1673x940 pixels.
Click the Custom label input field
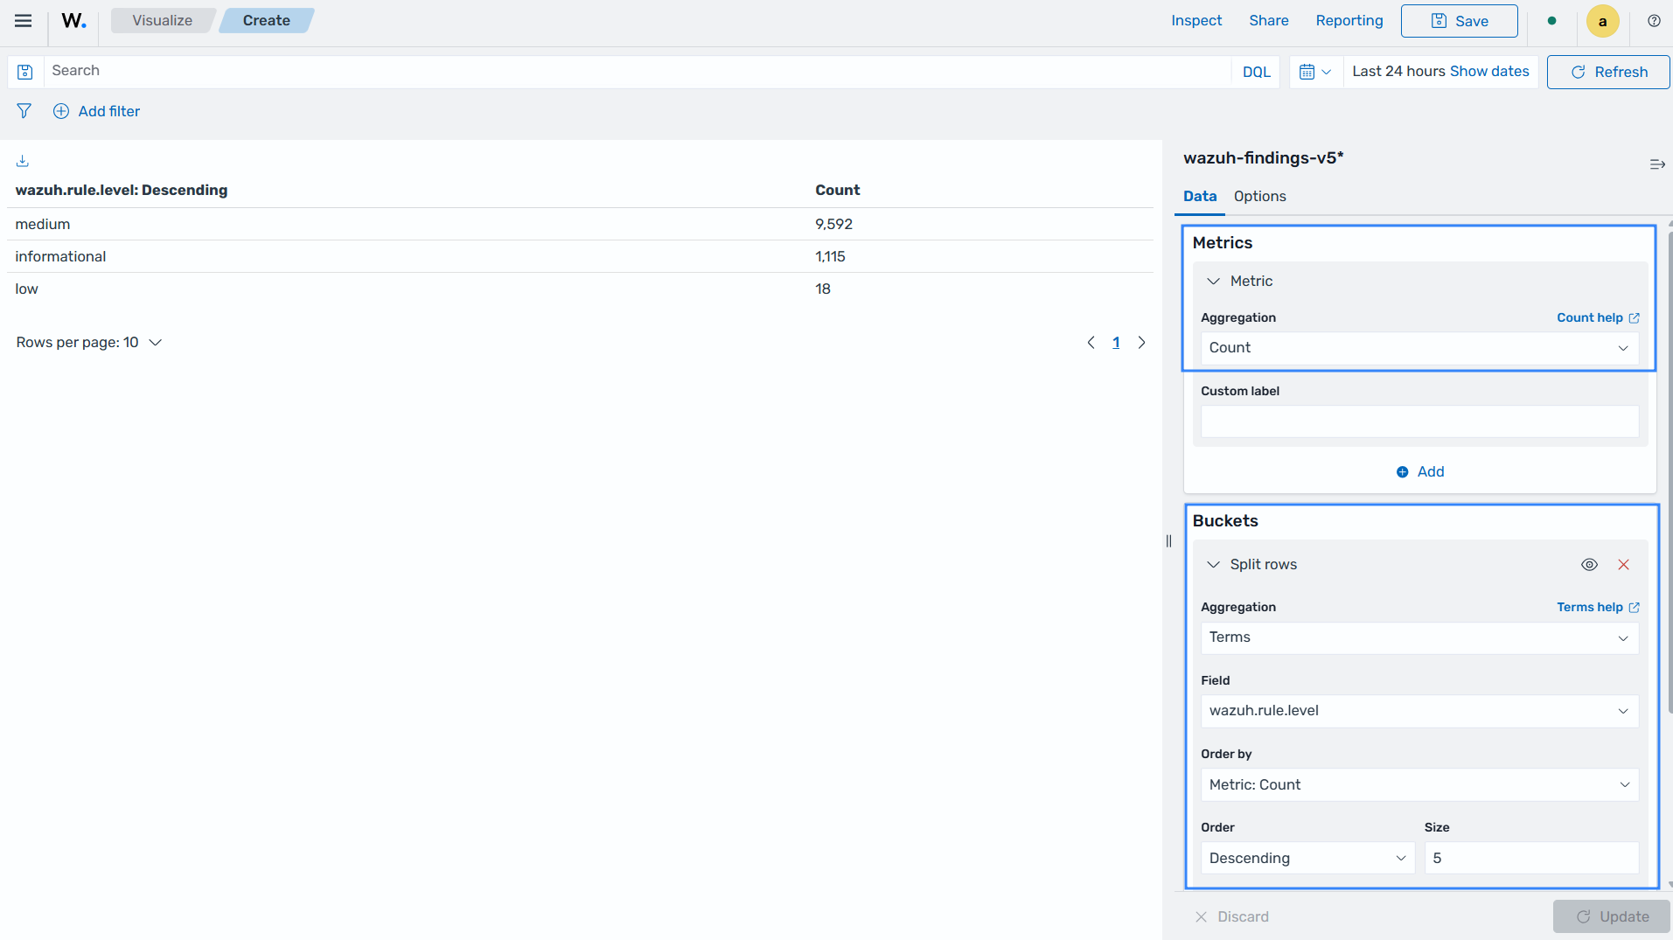(1419, 421)
